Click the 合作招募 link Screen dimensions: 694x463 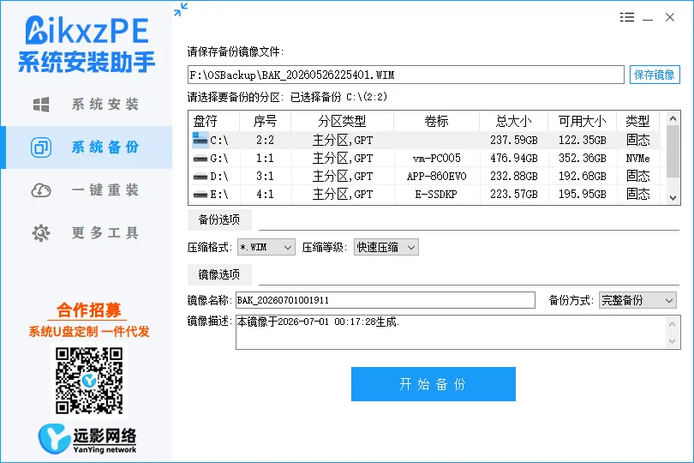pyautogui.click(x=88, y=310)
